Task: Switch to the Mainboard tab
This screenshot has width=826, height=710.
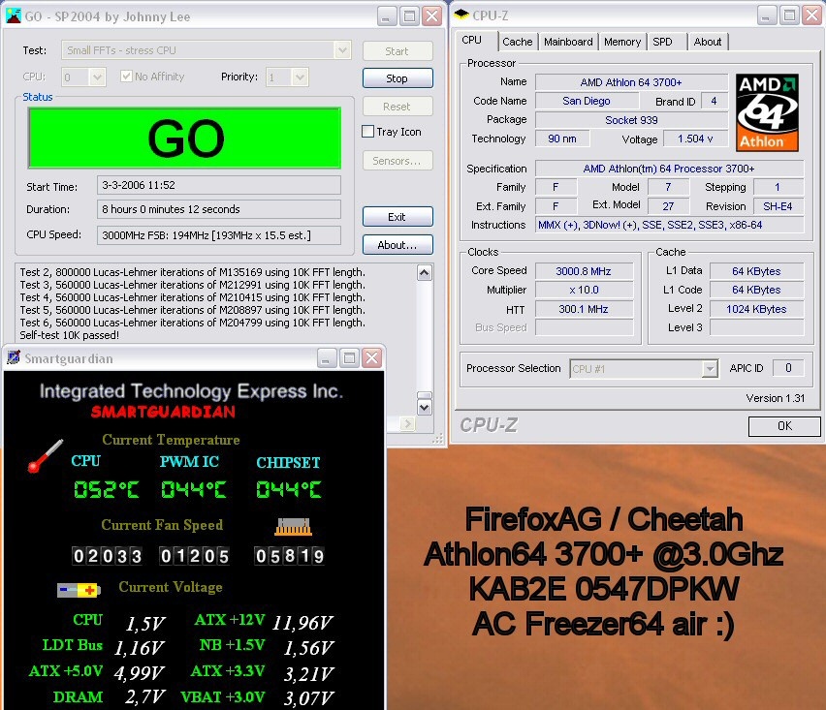Action: (568, 42)
